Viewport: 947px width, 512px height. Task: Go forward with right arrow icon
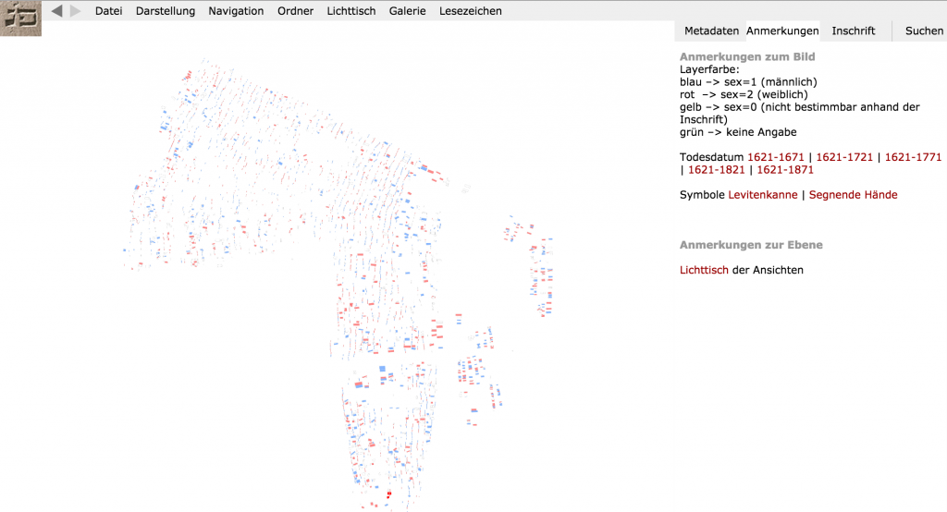click(x=76, y=11)
